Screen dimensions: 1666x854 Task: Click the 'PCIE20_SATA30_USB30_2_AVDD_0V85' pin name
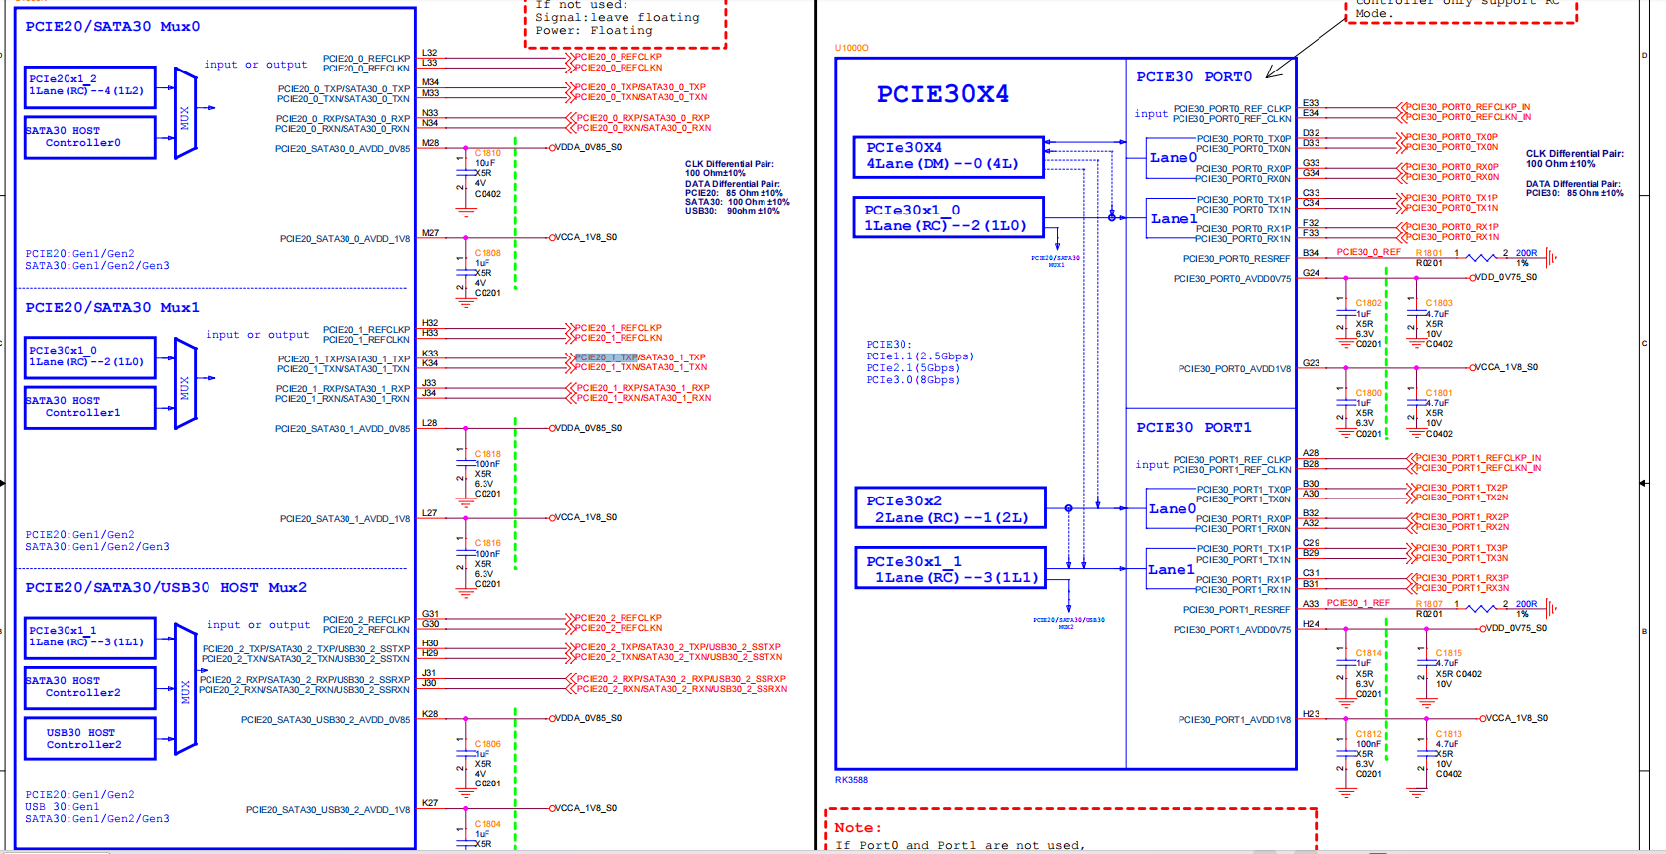(326, 720)
